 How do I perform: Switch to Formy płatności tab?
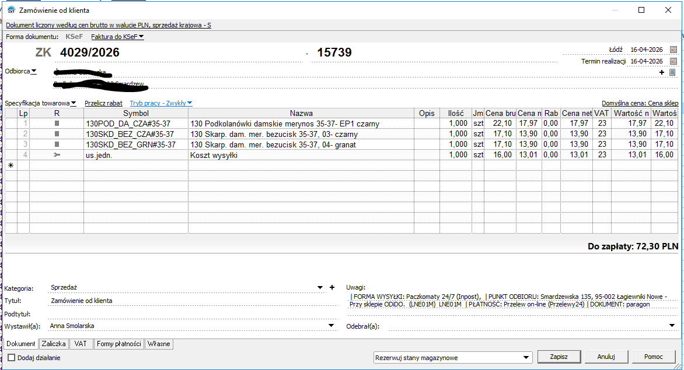tap(118, 344)
